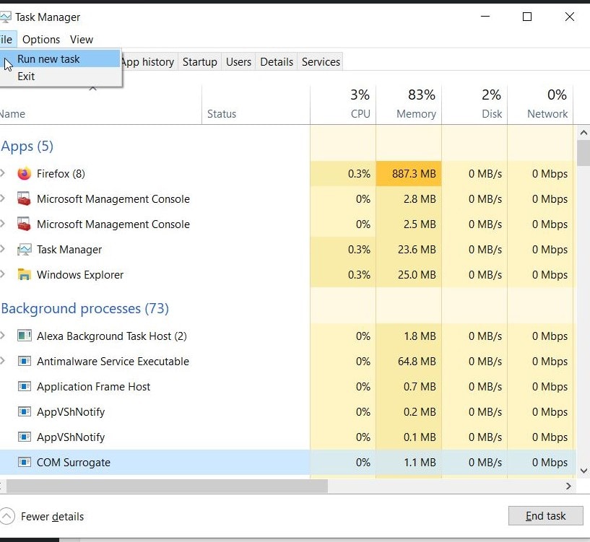Screen dimensions: 590x542
Task: Click the Windows Explorer folder icon
Action: (24, 274)
